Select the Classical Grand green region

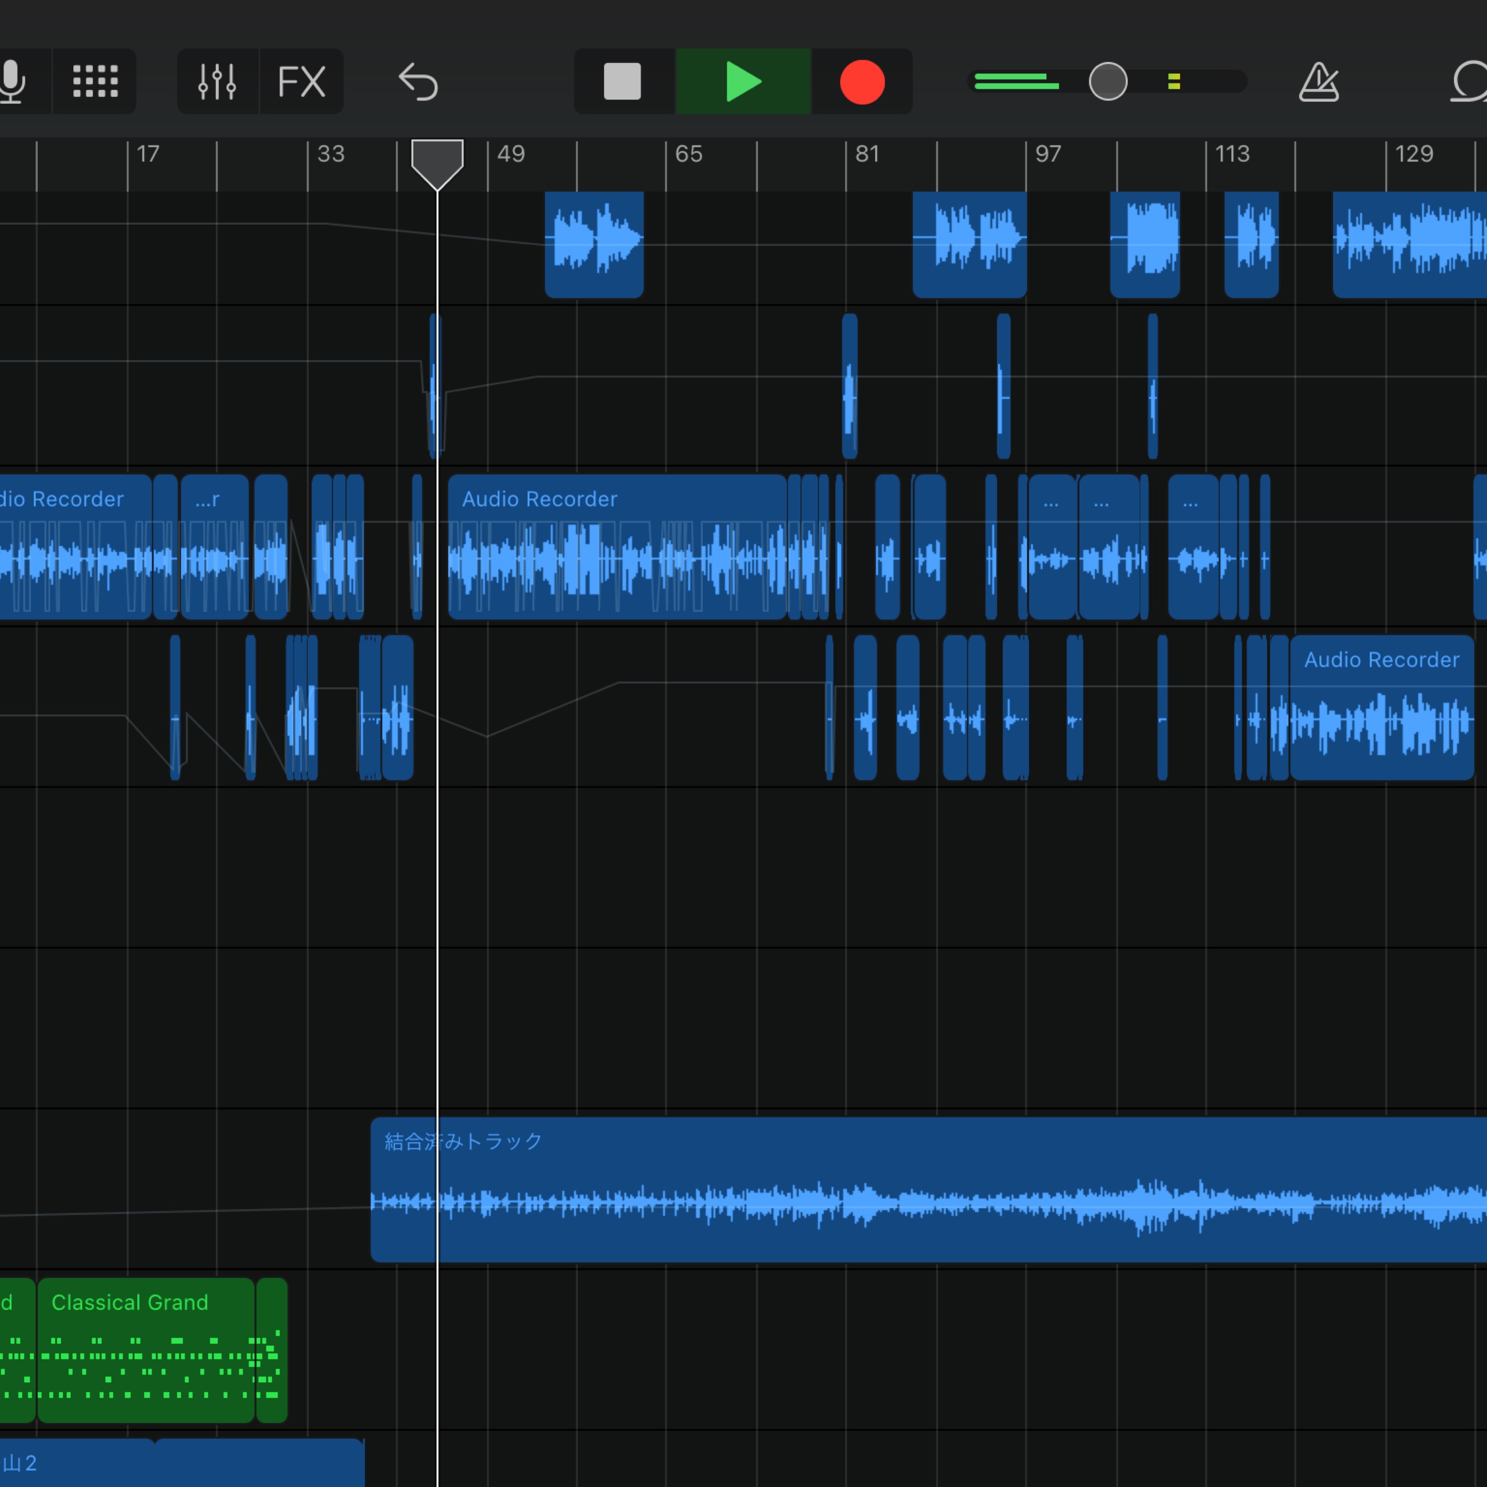coord(146,1350)
